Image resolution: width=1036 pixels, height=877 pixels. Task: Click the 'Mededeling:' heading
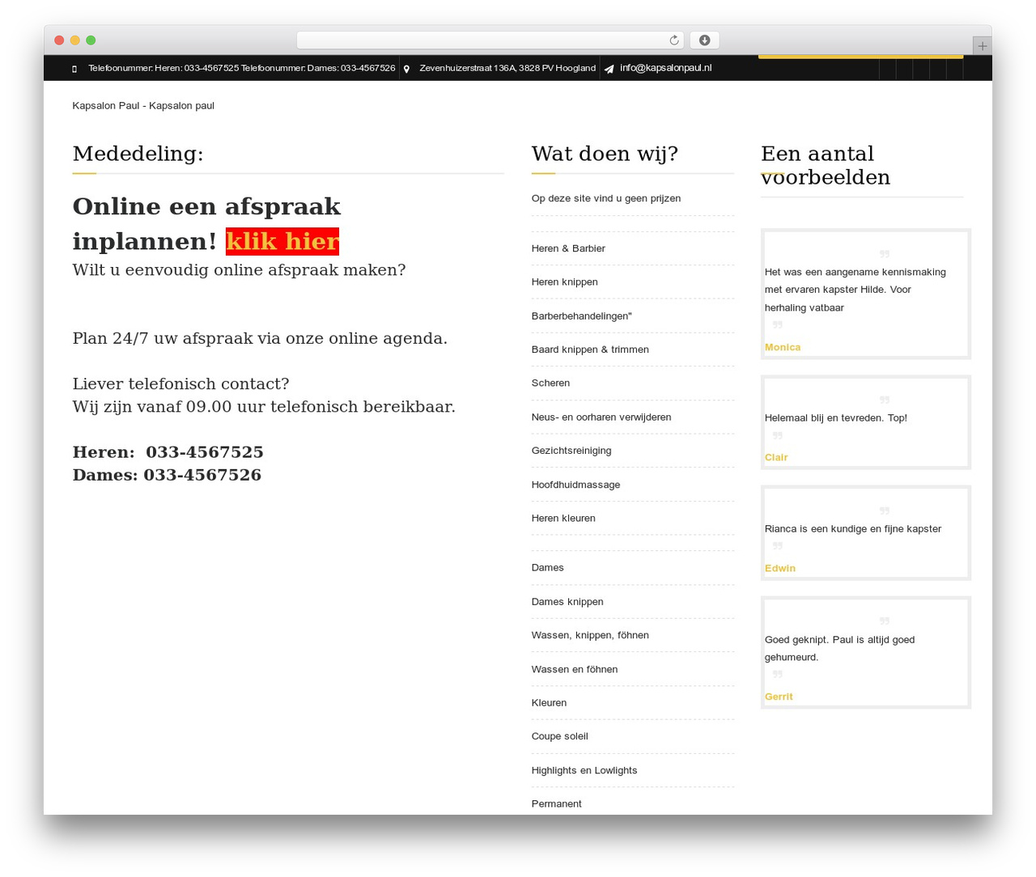click(138, 154)
